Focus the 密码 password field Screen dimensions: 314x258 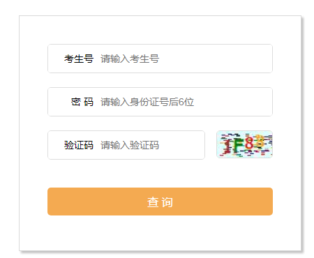click(x=160, y=102)
